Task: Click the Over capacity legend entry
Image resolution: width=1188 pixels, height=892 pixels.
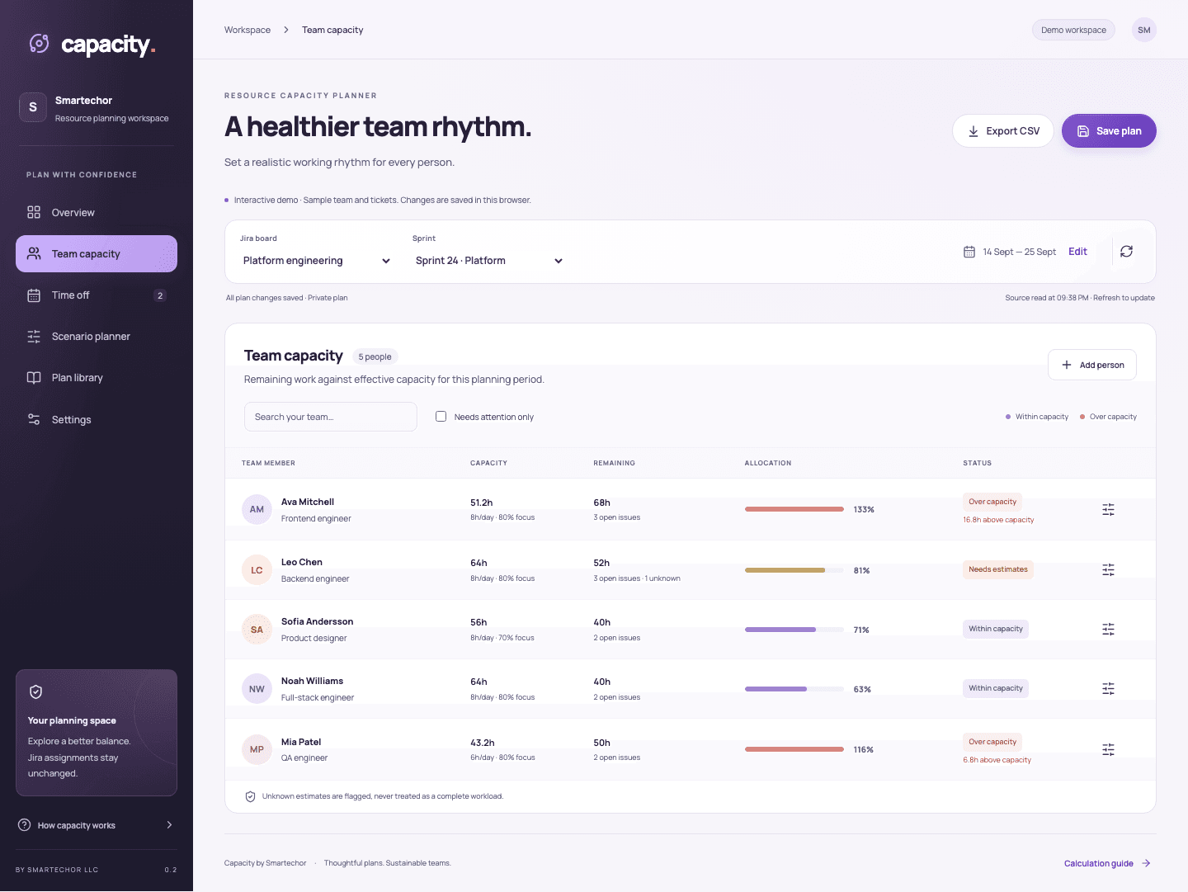Action: (x=1108, y=417)
